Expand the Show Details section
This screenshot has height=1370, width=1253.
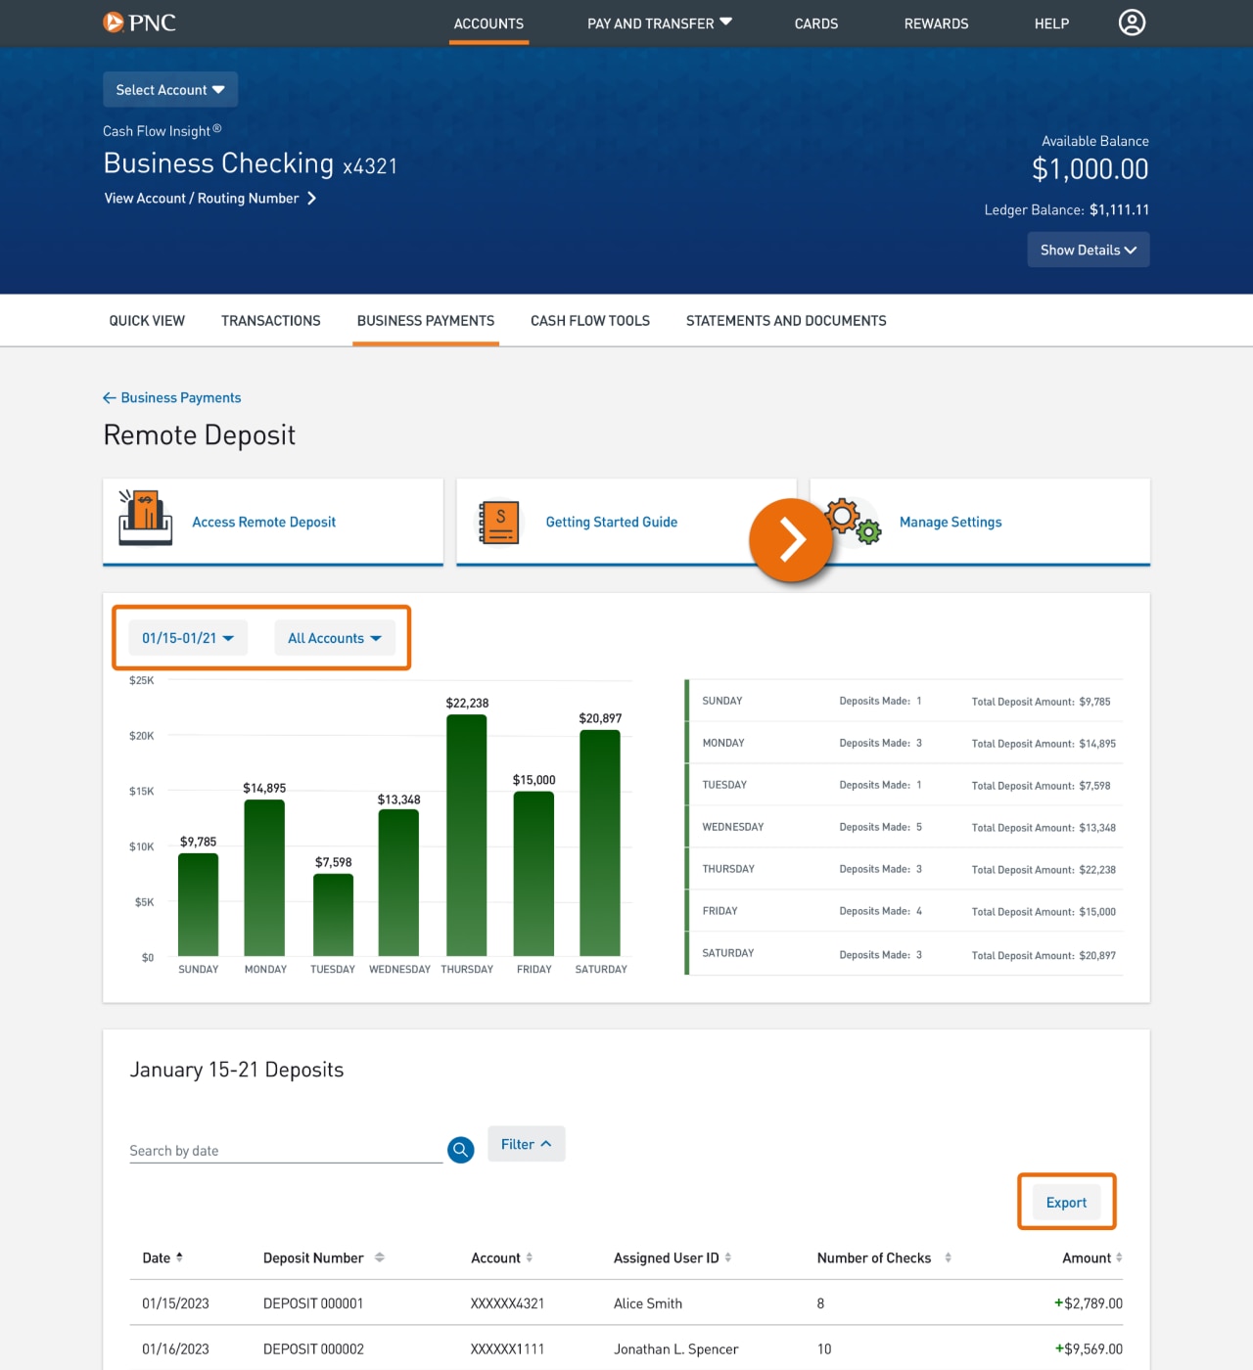click(x=1088, y=250)
